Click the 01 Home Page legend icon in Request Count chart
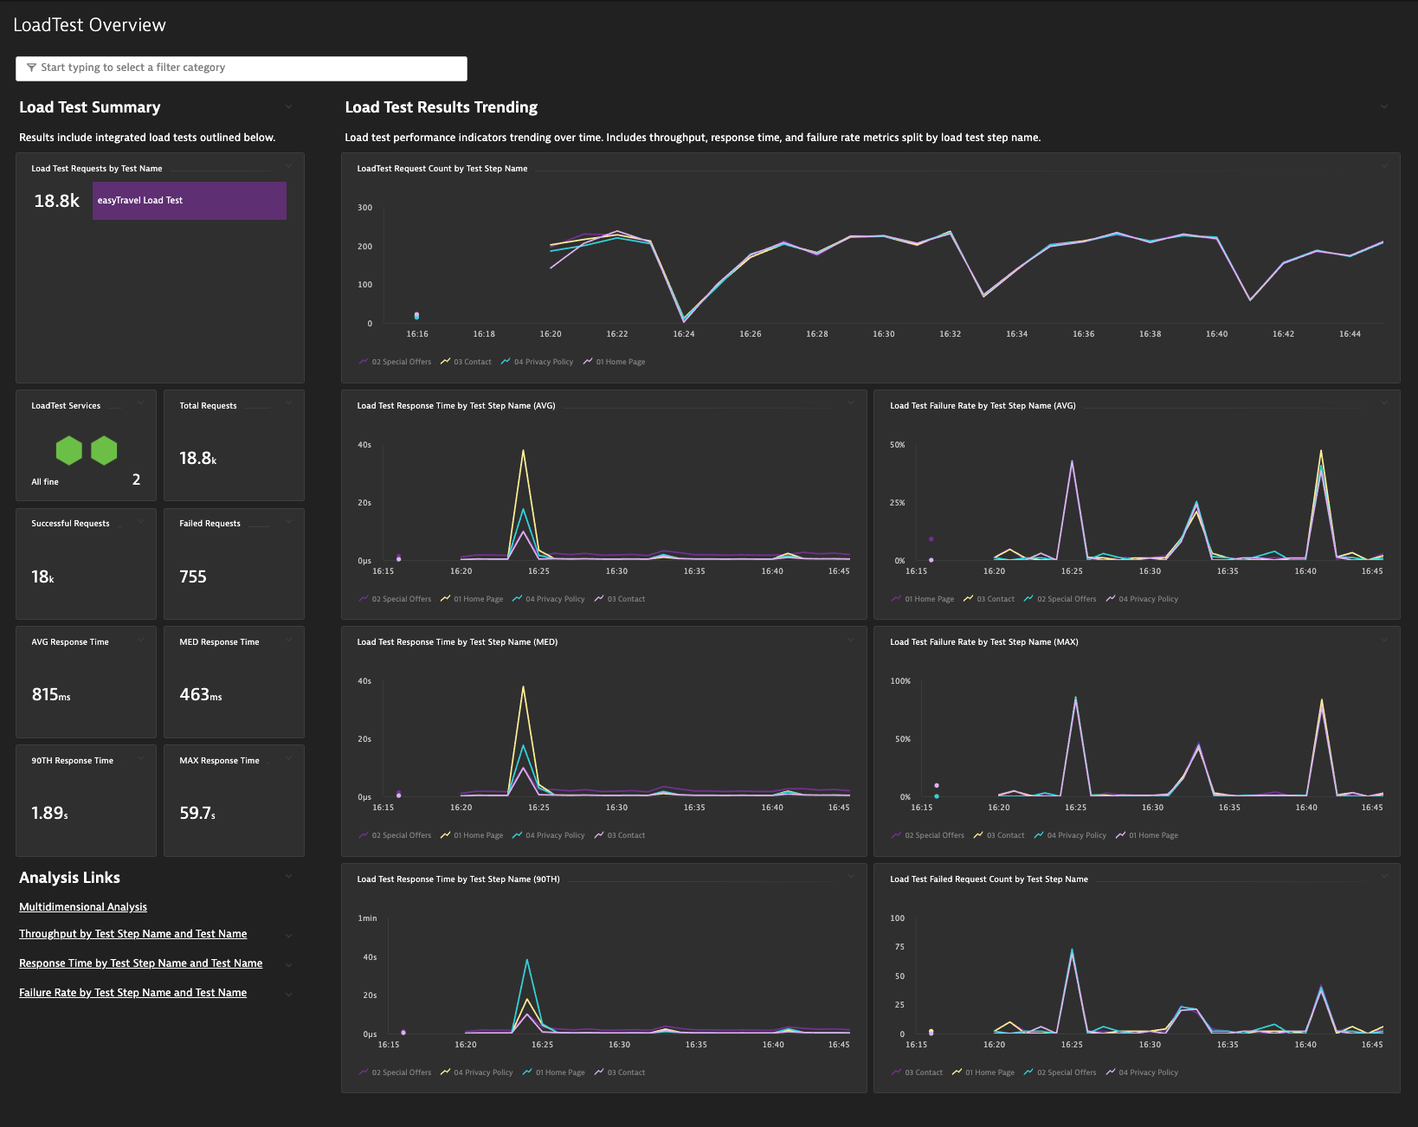This screenshot has height=1127, width=1418. pyautogui.click(x=588, y=362)
